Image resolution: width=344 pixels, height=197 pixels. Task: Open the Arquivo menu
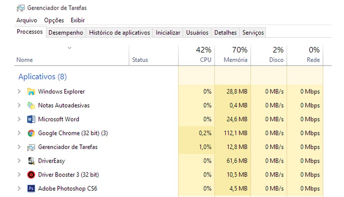tap(27, 20)
